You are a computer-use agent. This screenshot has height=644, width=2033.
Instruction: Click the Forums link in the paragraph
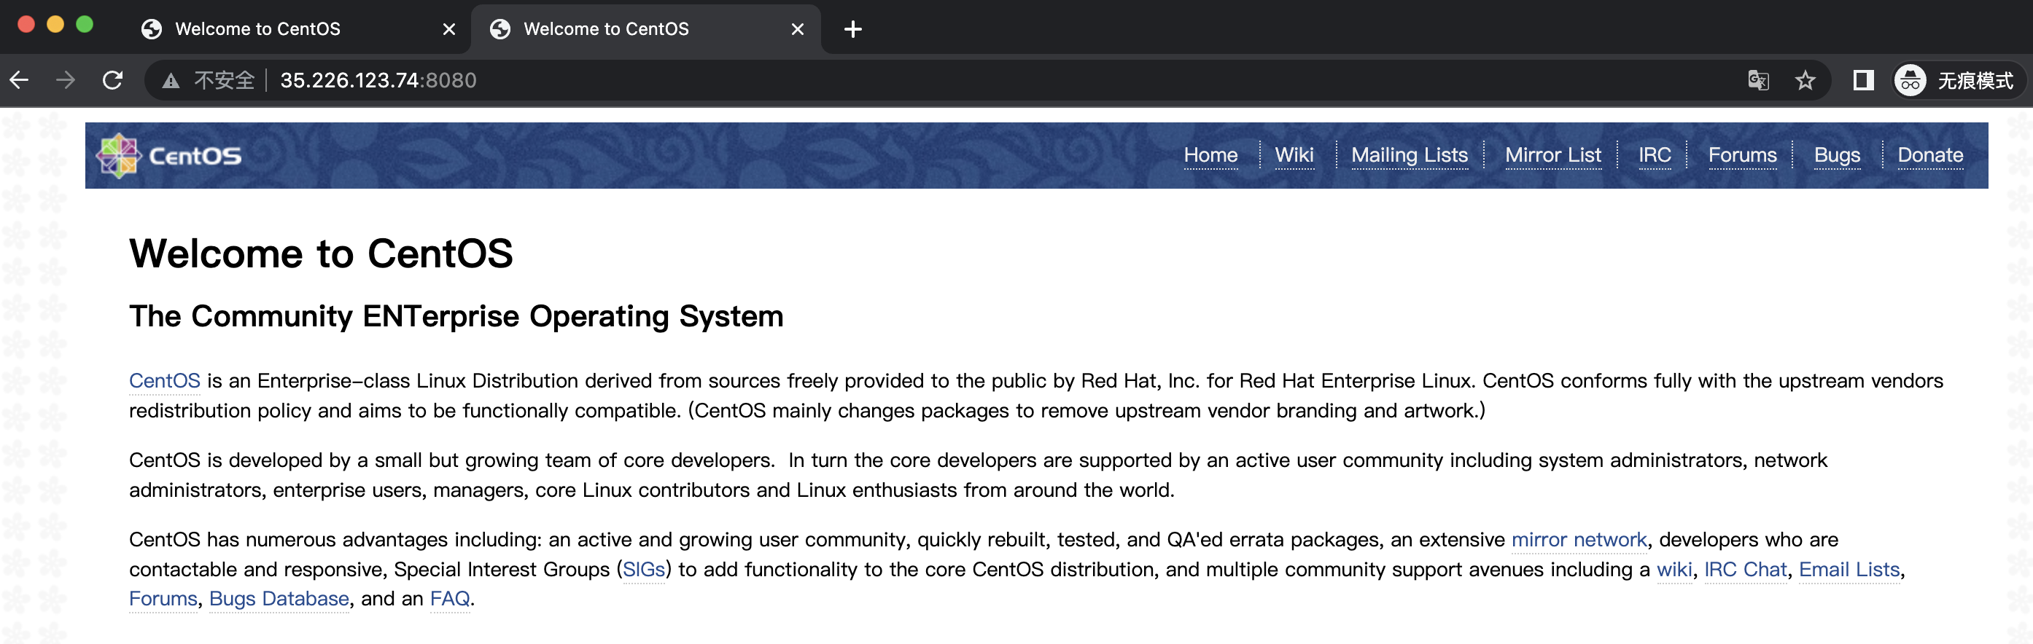point(163,598)
